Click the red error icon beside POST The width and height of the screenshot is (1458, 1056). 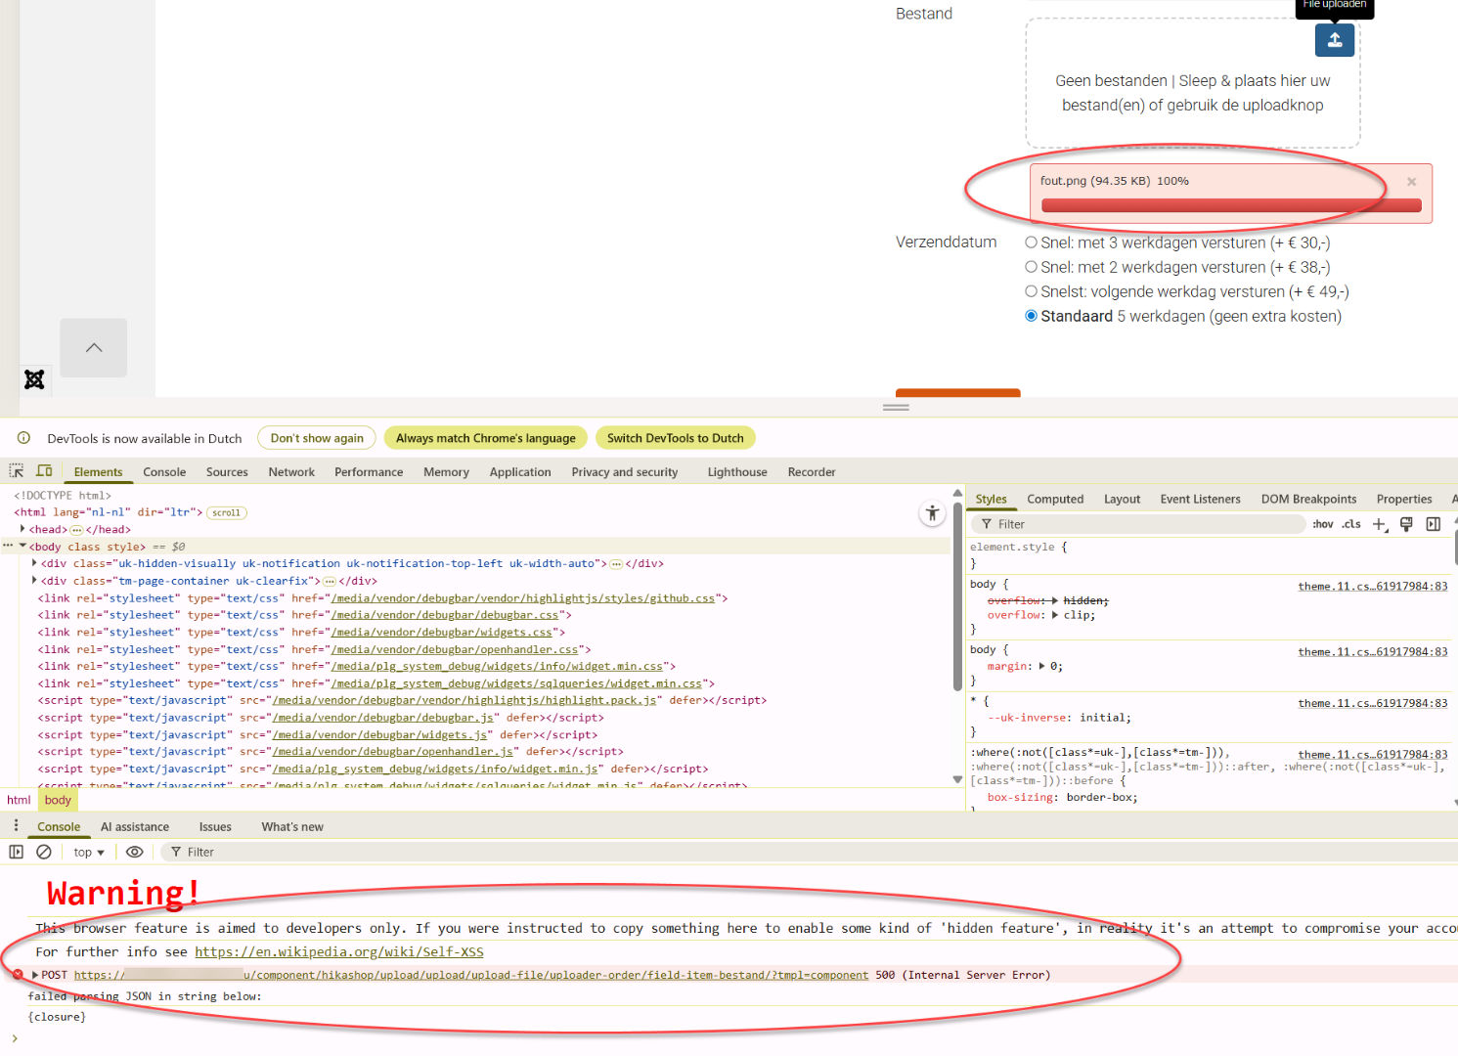pos(18,975)
